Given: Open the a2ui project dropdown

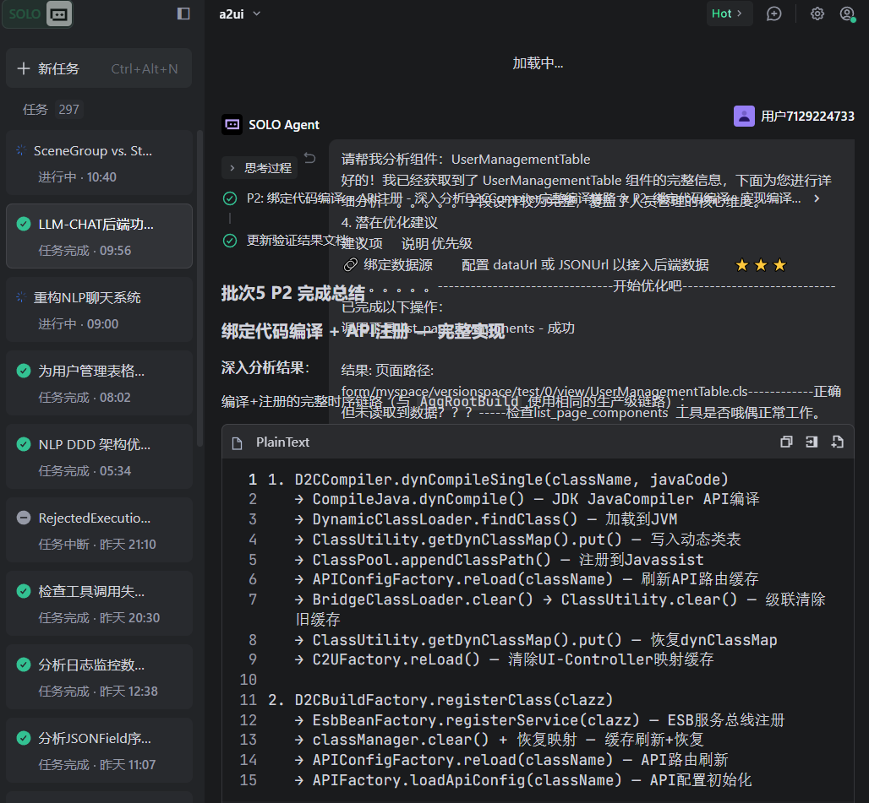Looking at the screenshot, I should (239, 14).
